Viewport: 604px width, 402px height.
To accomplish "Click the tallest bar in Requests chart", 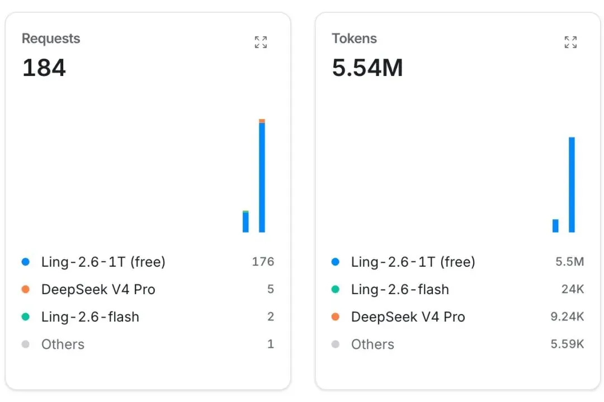I will (x=262, y=176).
